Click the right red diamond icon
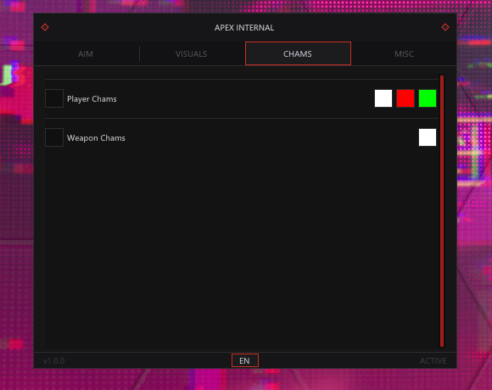 pos(445,27)
